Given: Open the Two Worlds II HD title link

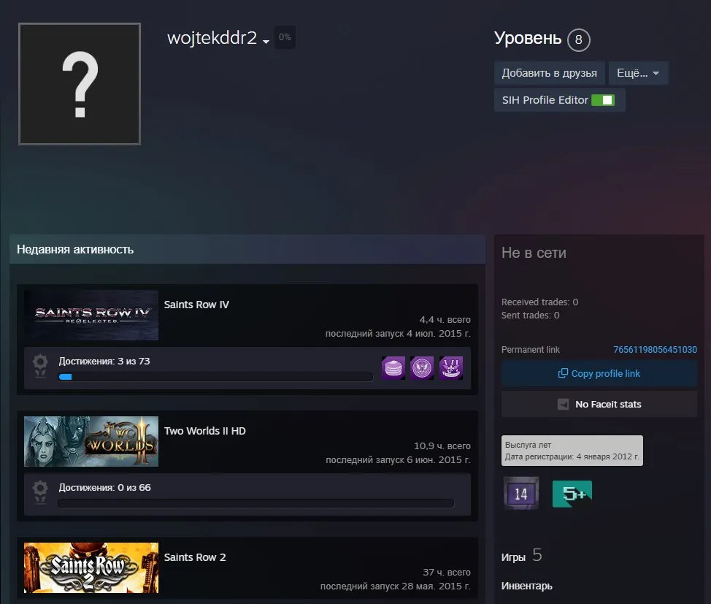Looking at the screenshot, I should pos(205,431).
